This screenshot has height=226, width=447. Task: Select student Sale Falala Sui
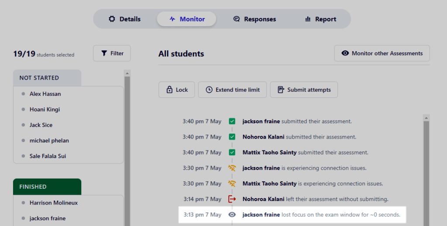coord(48,156)
